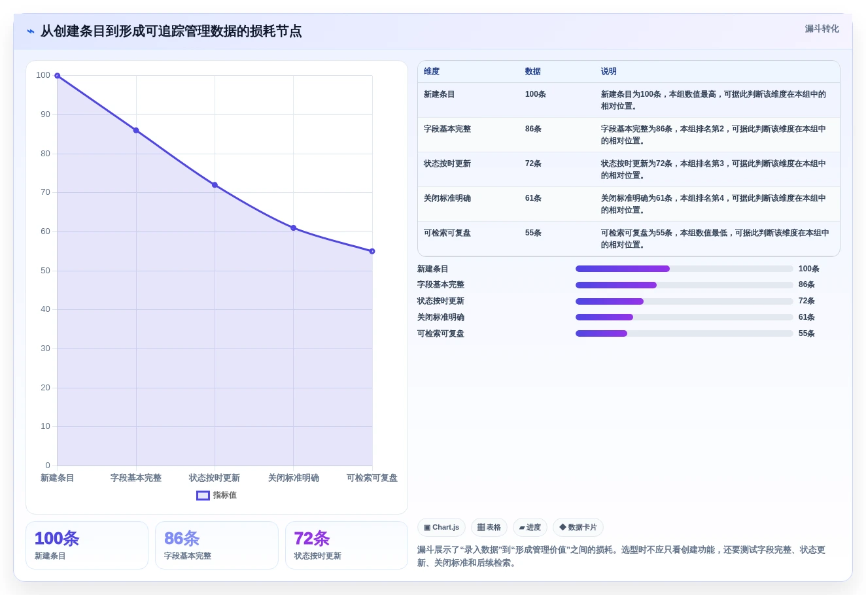
Task: Click the chart data point at 55
Action: click(372, 251)
